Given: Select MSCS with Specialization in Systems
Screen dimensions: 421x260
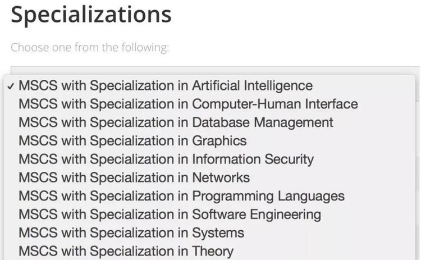Looking at the screenshot, I should point(131,233).
